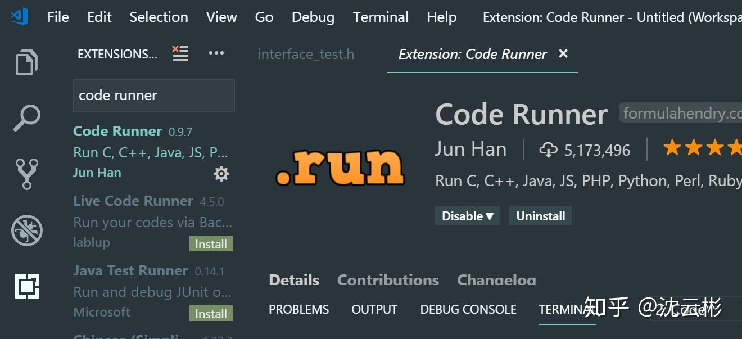Open the Terminal menu
Viewport: 742px width, 339px height.
381,17
